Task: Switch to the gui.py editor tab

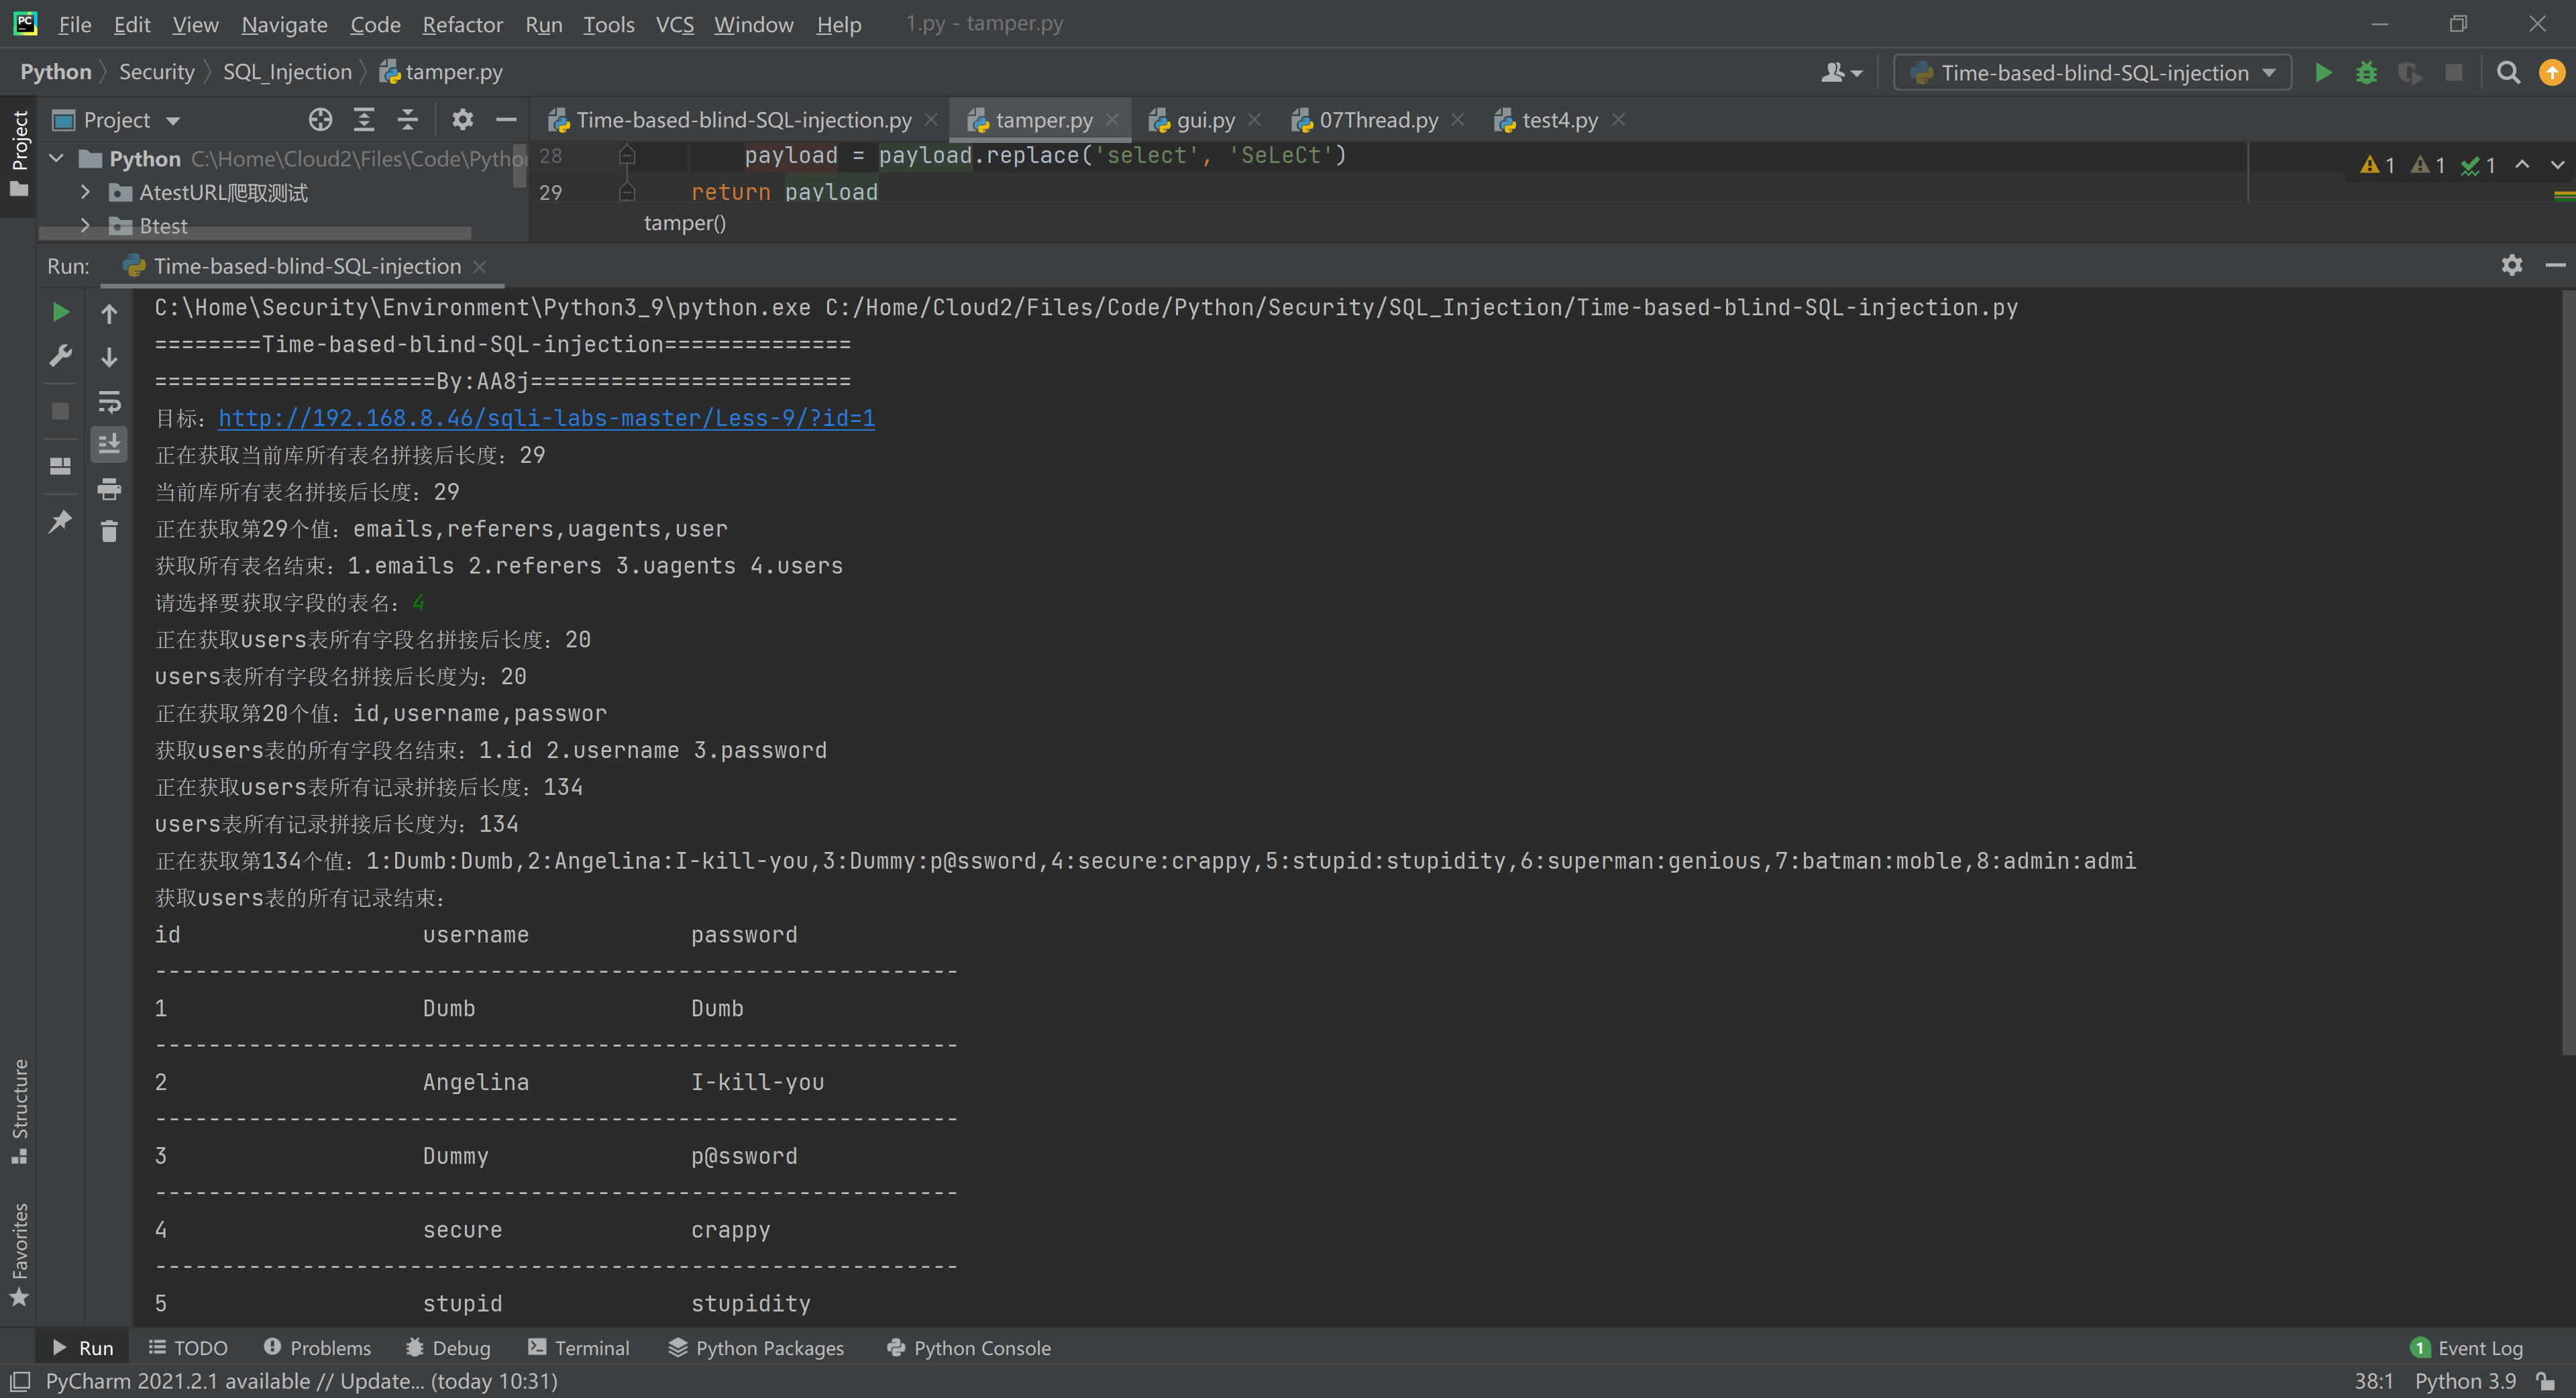Action: [x=1205, y=120]
